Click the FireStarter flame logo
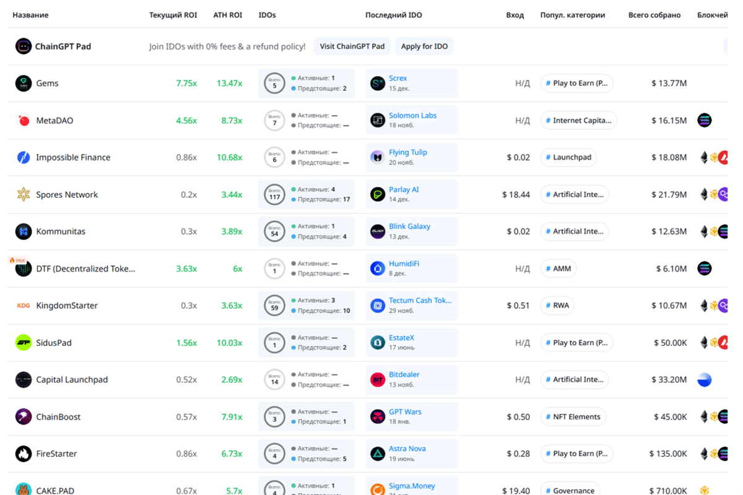The width and height of the screenshot is (743, 495). 24,454
